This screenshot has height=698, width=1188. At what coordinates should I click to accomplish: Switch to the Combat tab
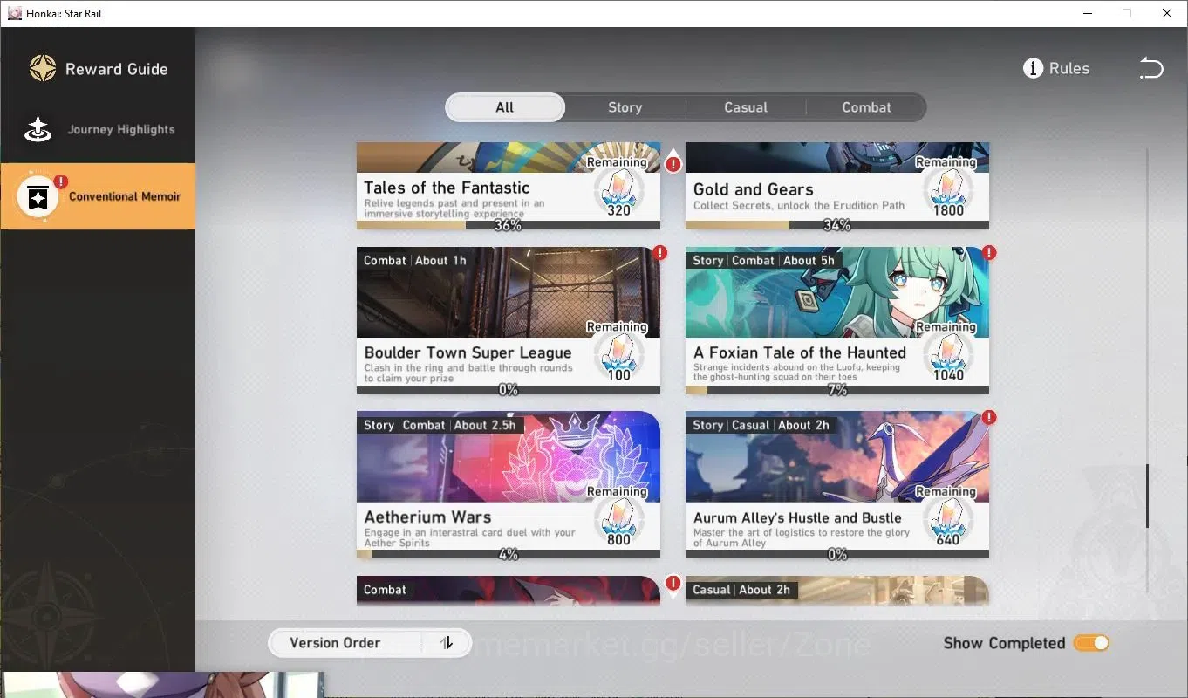coord(866,107)
